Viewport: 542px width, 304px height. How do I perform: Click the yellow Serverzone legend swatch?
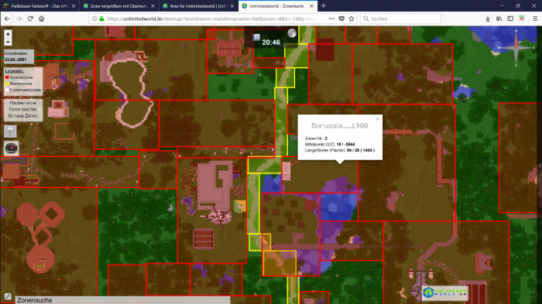tap(7, 84)
